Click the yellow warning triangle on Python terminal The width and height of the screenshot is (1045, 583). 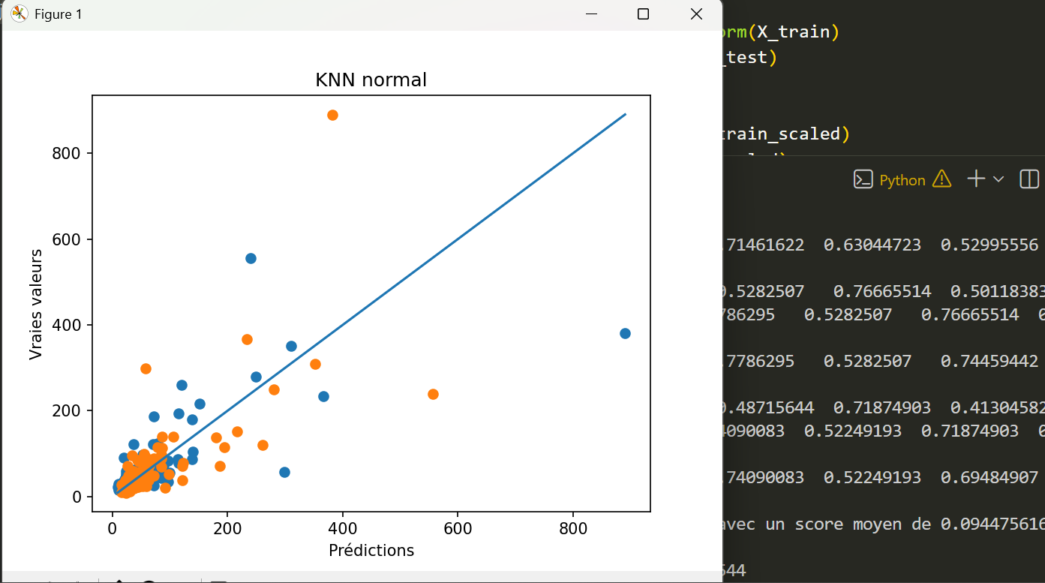tap(941, 179)
